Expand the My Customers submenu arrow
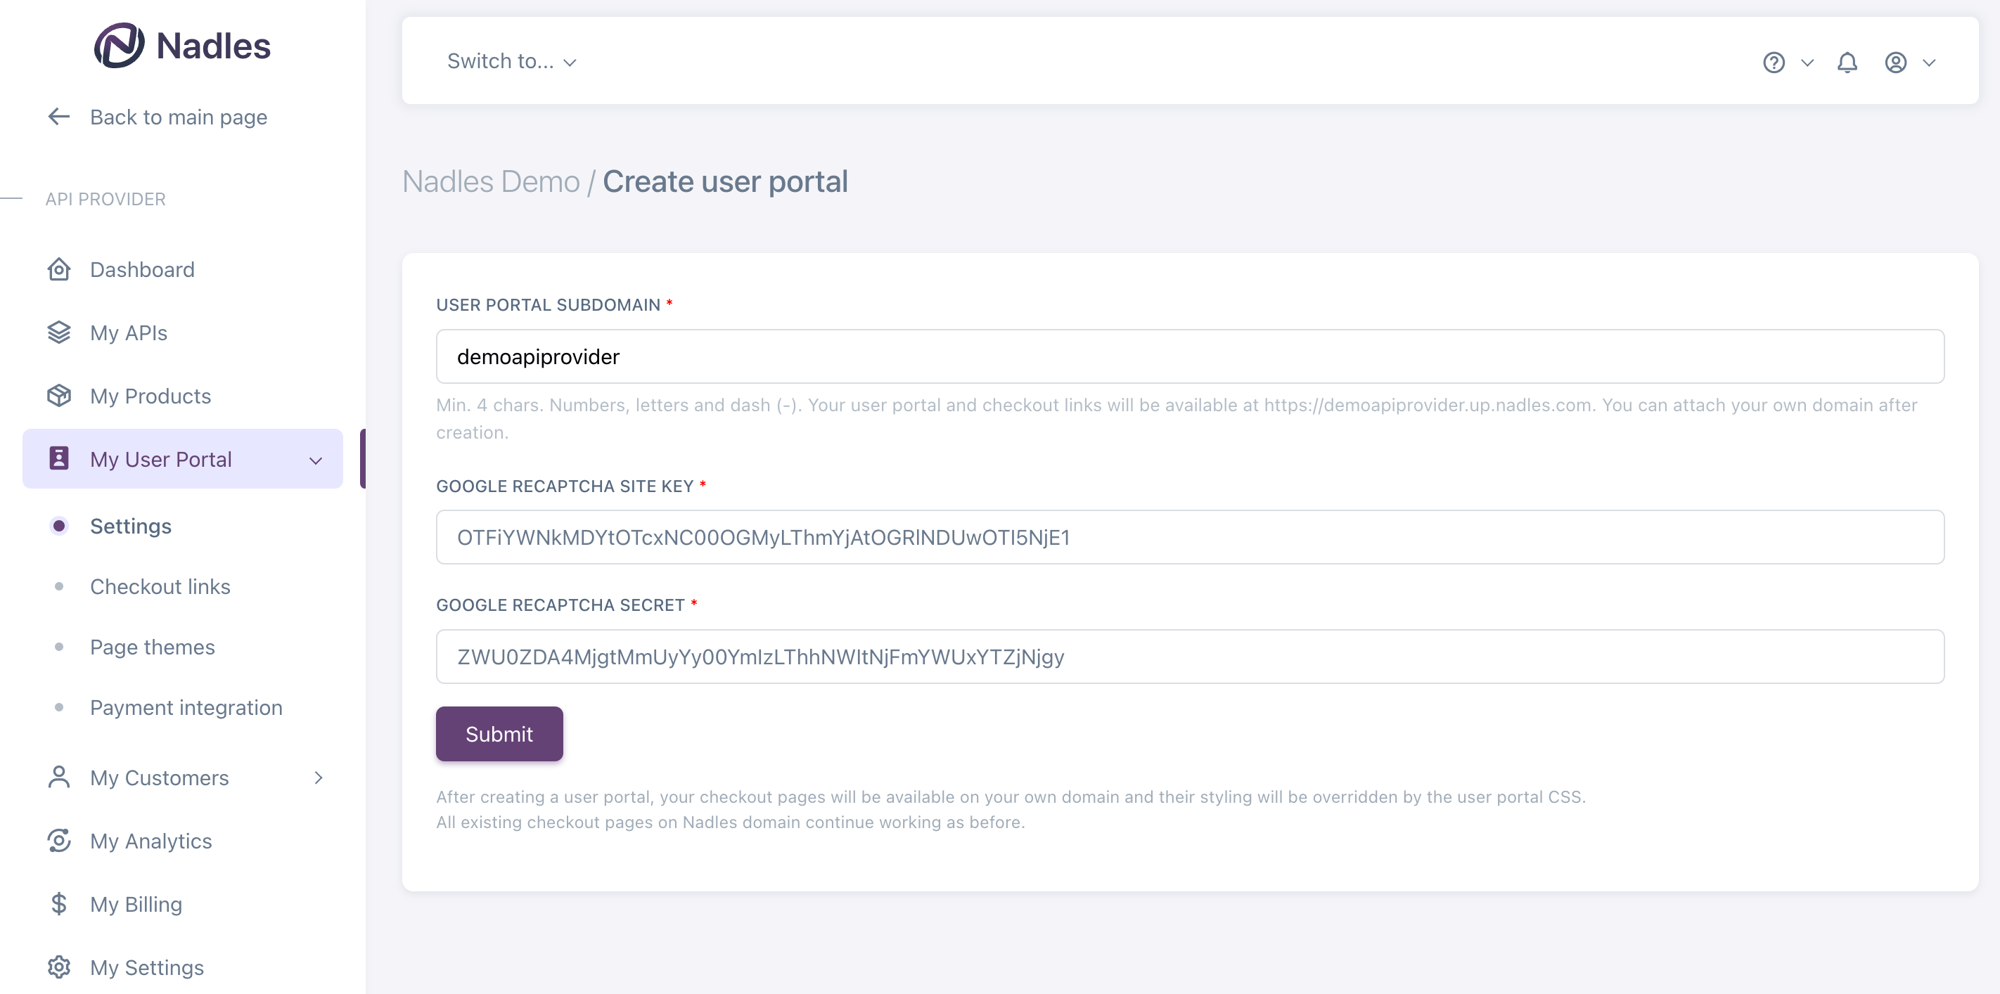The width and height of the screenshot is (2000, 994). [318, 777]
